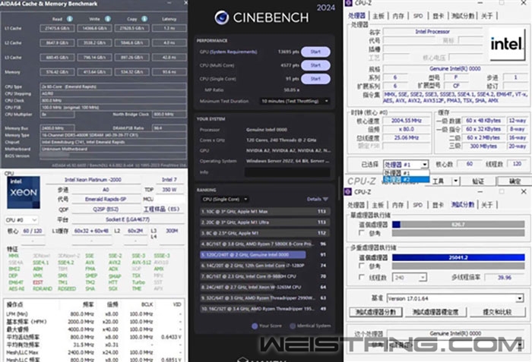Select the Apple M1 Ultra ranking row
Image resolution: width=532 pixels, height=362 pixels.
click(x=264, y=222)
